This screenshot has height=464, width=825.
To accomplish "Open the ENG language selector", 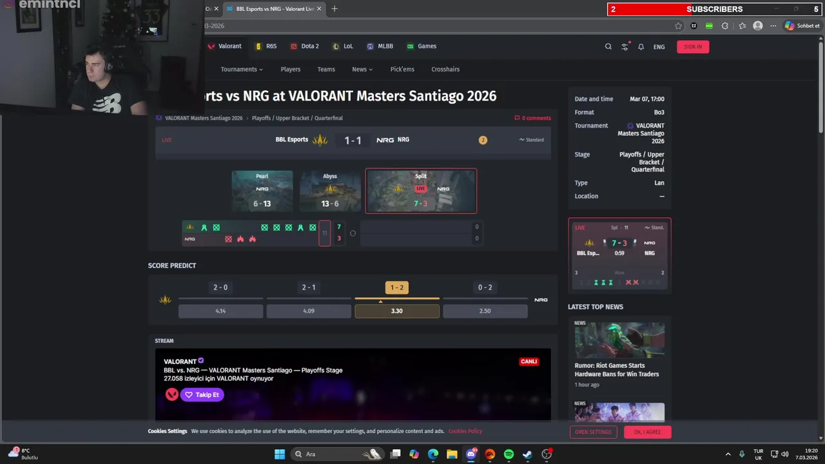I will pos(659,46).
